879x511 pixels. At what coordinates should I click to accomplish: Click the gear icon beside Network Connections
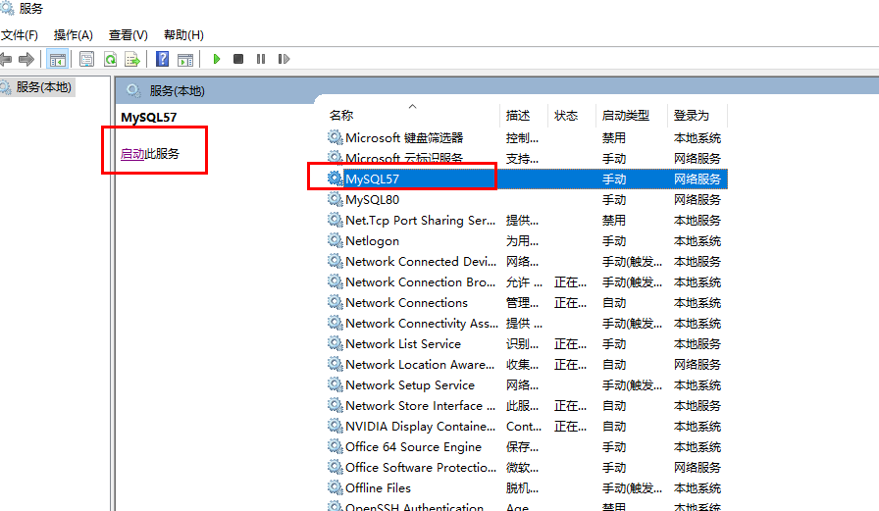[x=336, y=302]
